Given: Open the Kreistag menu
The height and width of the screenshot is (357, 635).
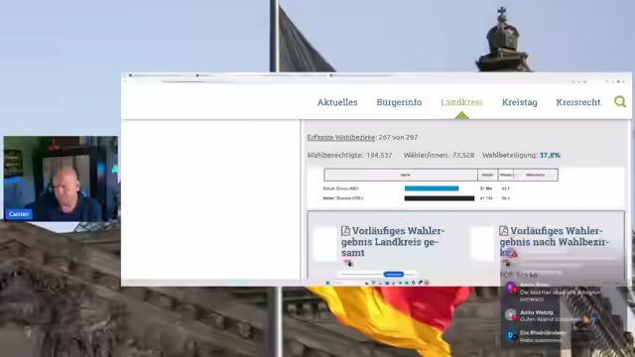Looking at the screenshot, I should [x=520, y=102].
